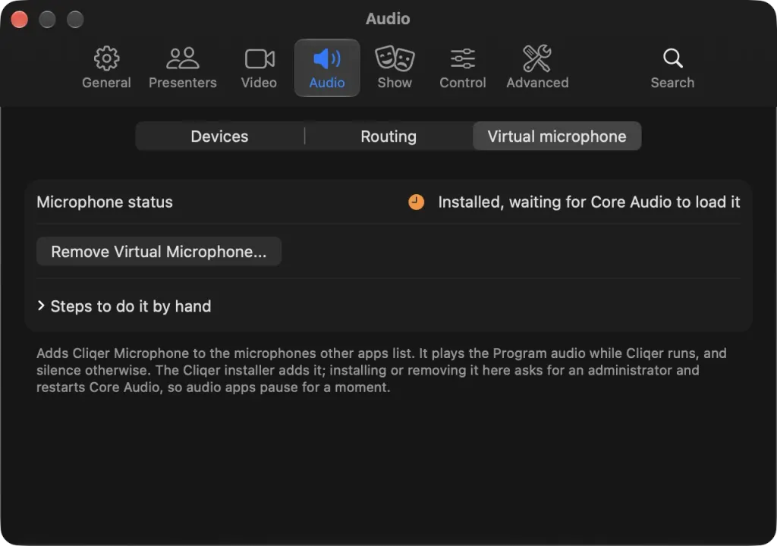Click the Microphone status label

tap(105, 202)
